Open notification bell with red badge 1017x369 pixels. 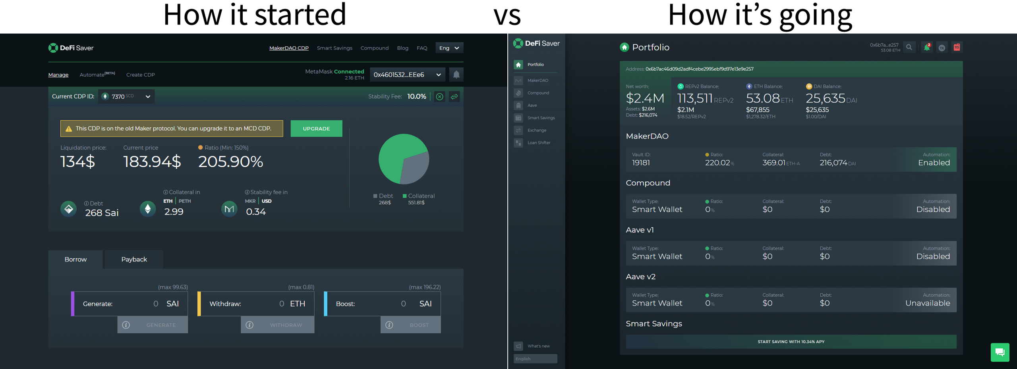(x=927, y=47)
